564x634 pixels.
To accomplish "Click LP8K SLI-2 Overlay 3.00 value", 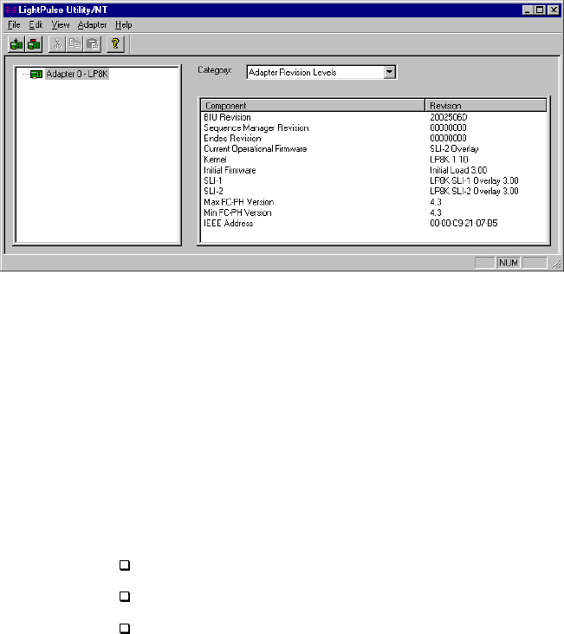I will click(x=474, y=192).
